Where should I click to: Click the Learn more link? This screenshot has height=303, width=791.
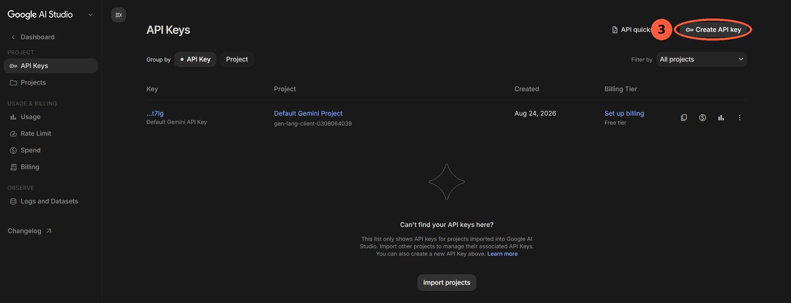click(502, 254)
